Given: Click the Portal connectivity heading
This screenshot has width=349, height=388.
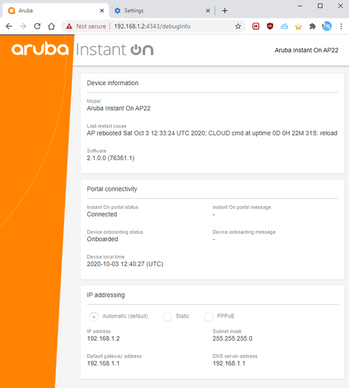Looking at the screenshot, I should pos(112,189).
